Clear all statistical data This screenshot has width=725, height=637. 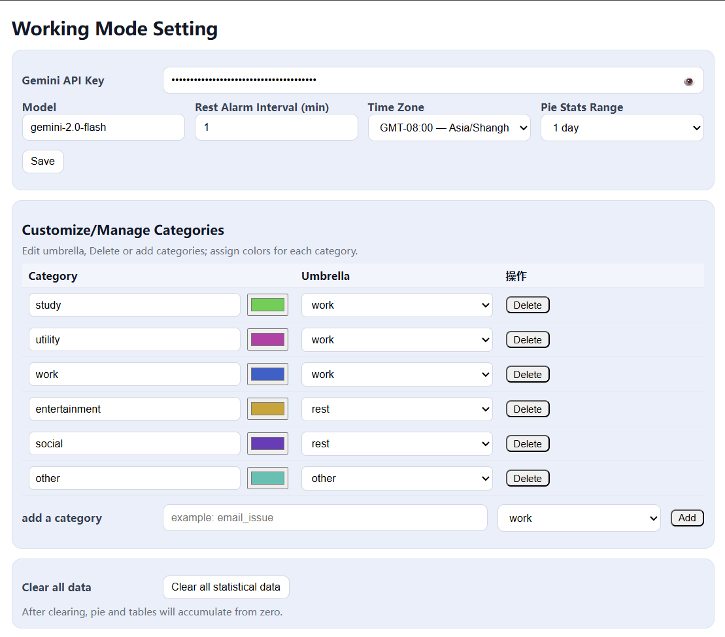pos(226,587)
